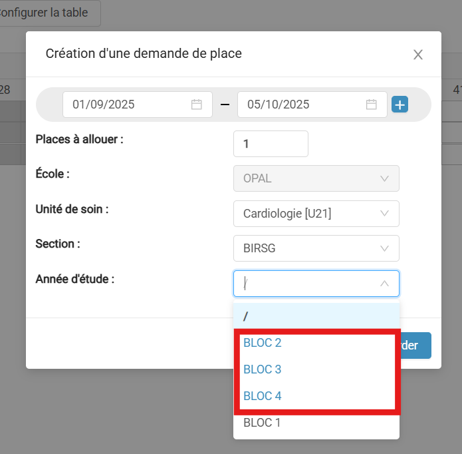This screenshot has width=462, height=454.
Task: Open the OPAL école dropdown
Action: tap(316, 178)
